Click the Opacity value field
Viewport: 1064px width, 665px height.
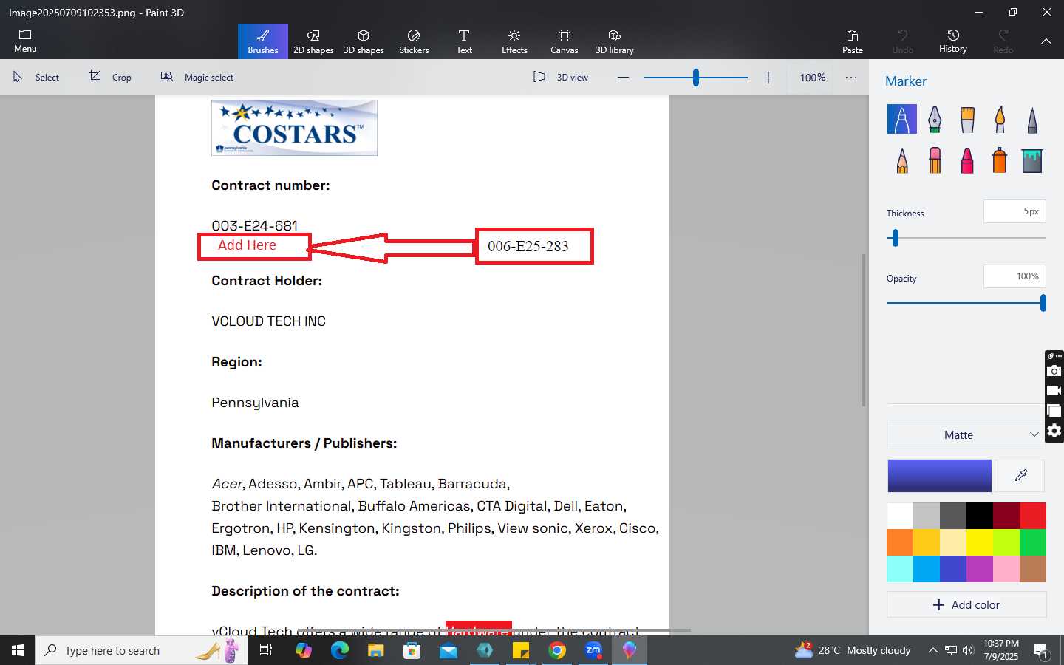click(1014, 276)
